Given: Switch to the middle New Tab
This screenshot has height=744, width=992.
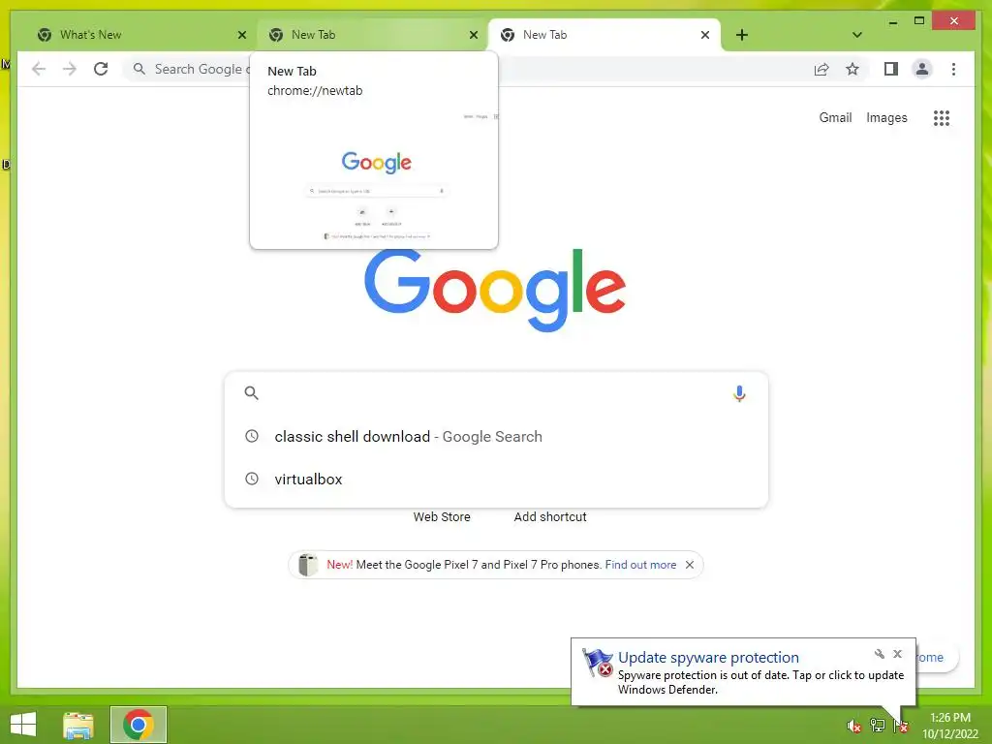Looking at the screenshot, I should tap(373, 35).
